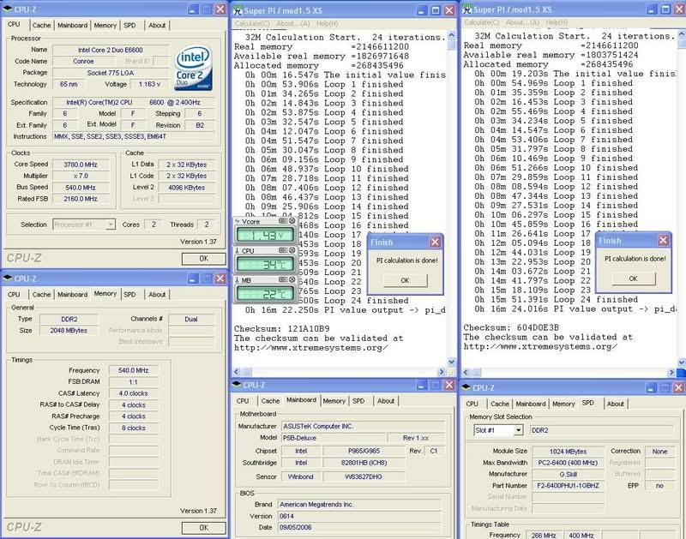Select the SPD tab in the CPU-Z memory timings window
The height and width of the screenshot is (539, 686).
point(130,295)
